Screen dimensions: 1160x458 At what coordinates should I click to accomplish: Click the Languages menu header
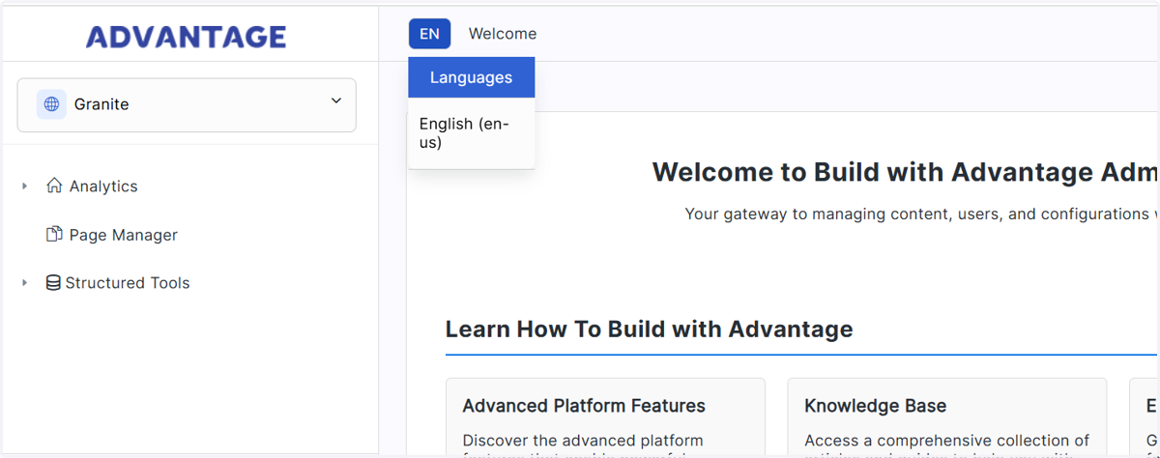(472, 77)
